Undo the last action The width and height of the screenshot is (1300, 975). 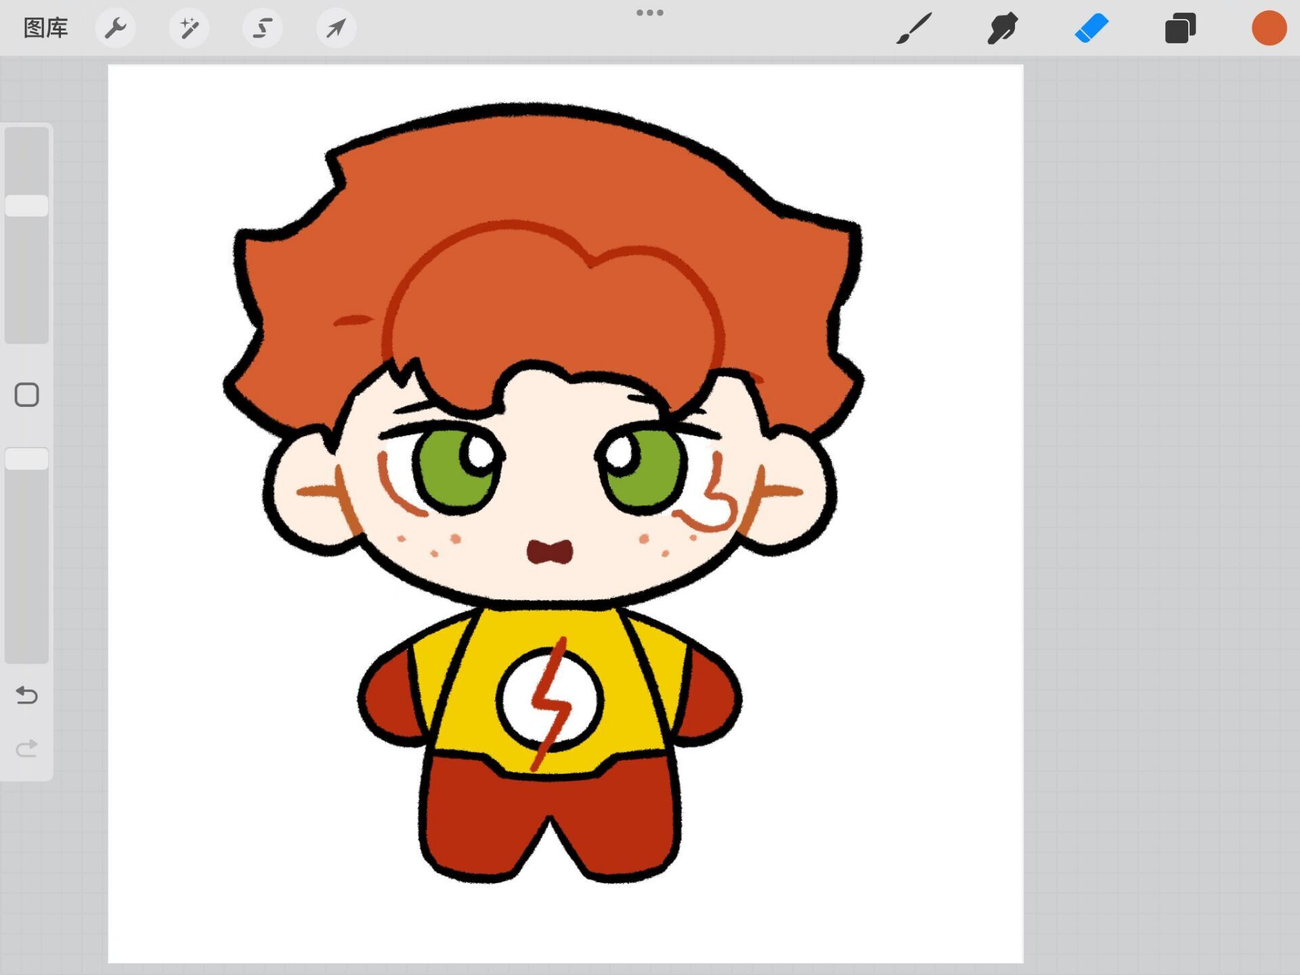[x=27, y=695]
